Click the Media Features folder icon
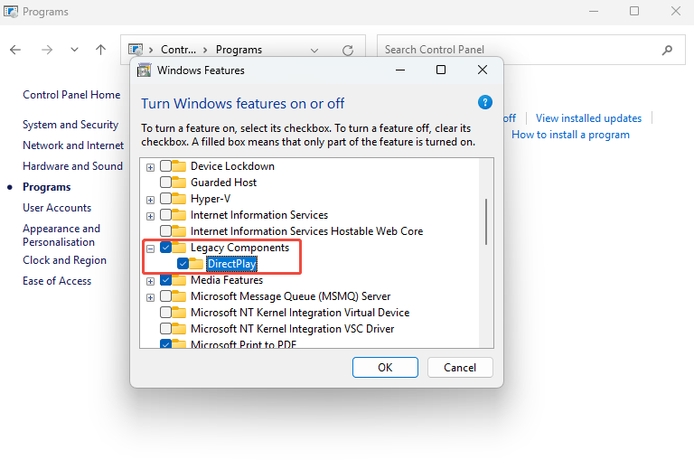The image size is (694, 469). [179, 280]
